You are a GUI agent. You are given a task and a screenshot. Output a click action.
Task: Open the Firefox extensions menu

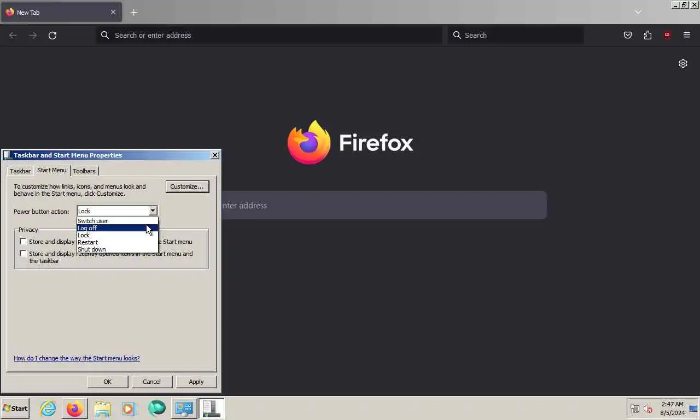pos(647,35)
